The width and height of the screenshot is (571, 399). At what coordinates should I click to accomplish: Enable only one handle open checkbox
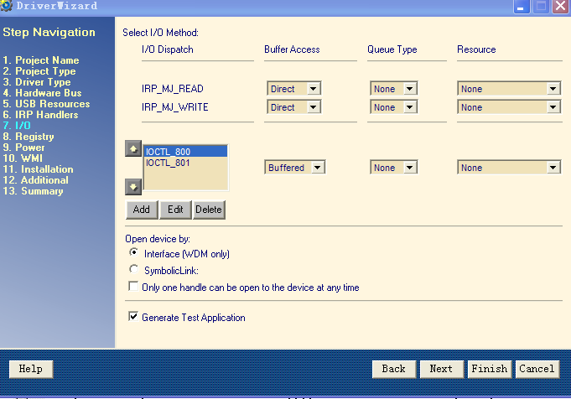133,288
